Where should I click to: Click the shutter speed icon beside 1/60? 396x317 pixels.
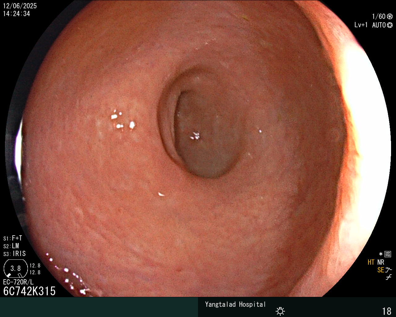(390, 17)
